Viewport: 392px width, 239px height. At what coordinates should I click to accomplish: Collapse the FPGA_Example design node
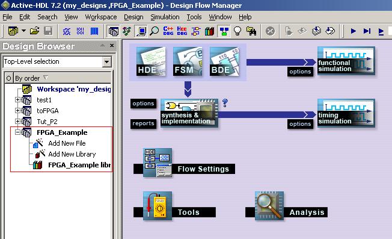pyautogui.click(x=17, y=132)
